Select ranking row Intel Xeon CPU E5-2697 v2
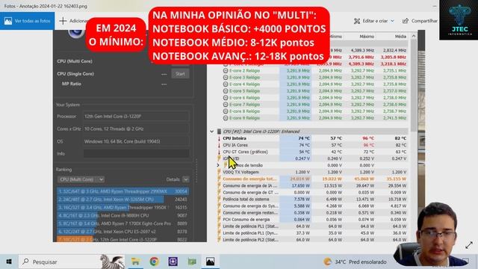 pyautogui.click(x=122, y=232)
